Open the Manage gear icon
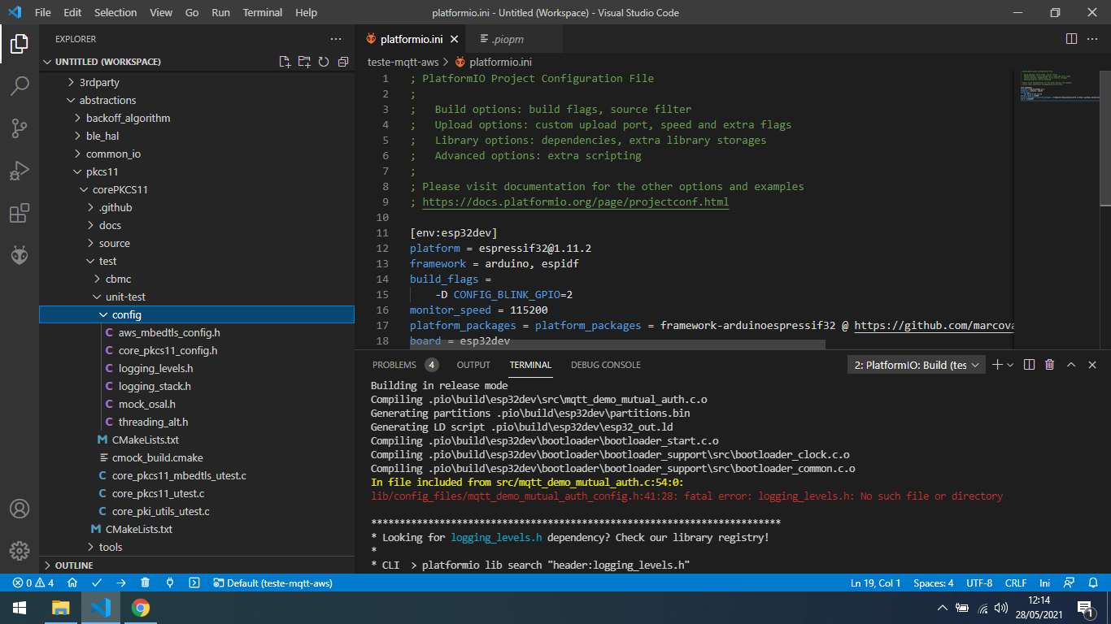 [20, 551]
